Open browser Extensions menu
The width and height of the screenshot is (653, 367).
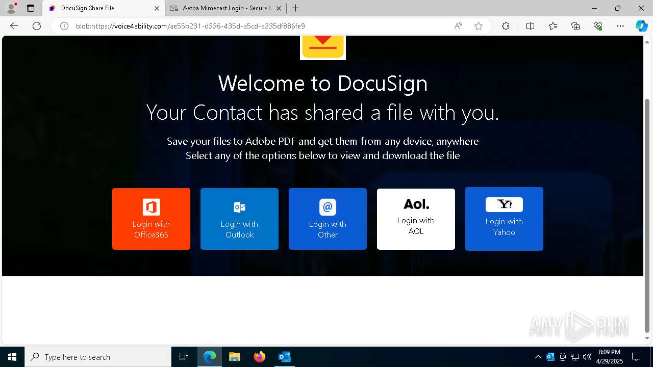506,26
